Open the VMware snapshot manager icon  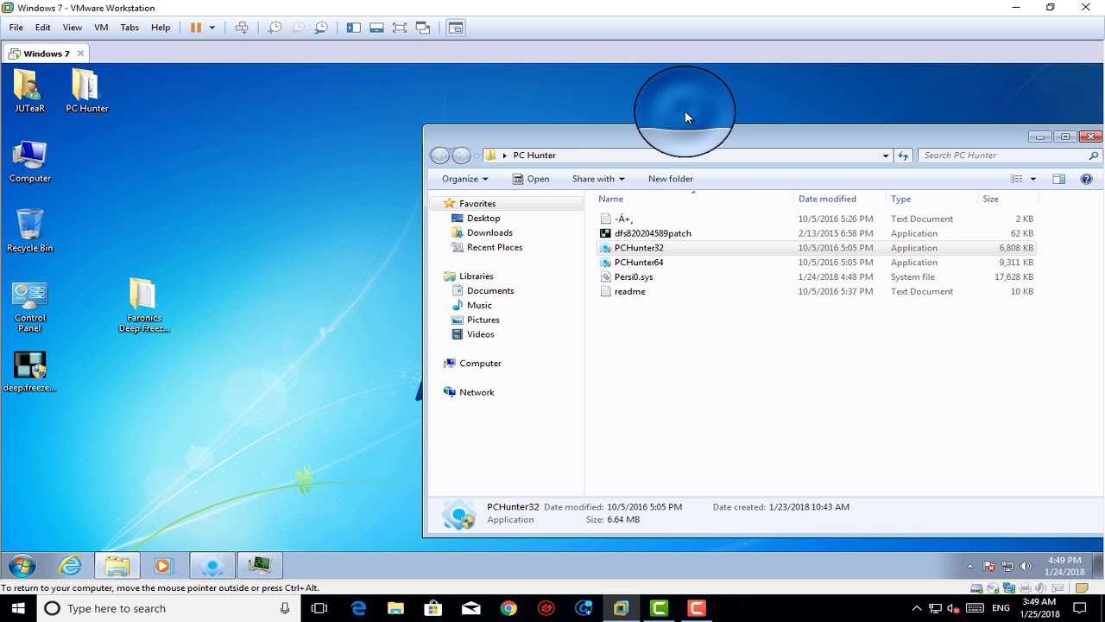(x=320, y=27)
